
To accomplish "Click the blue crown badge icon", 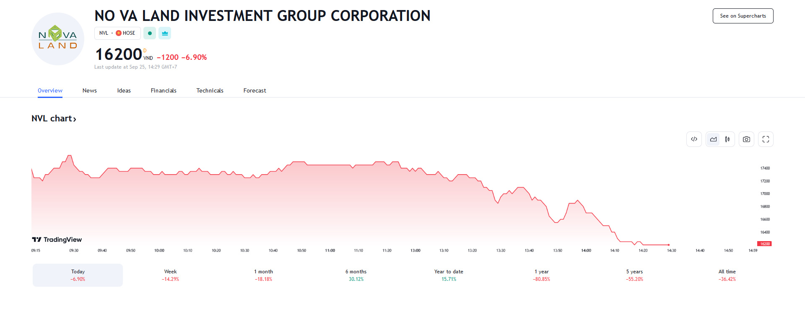I will coord(165,33).
